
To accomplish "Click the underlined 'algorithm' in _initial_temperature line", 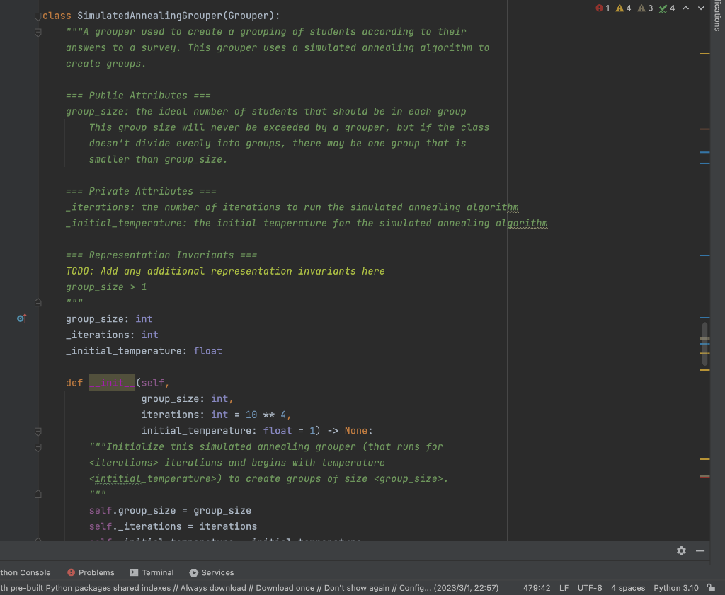I will [522, 223].
